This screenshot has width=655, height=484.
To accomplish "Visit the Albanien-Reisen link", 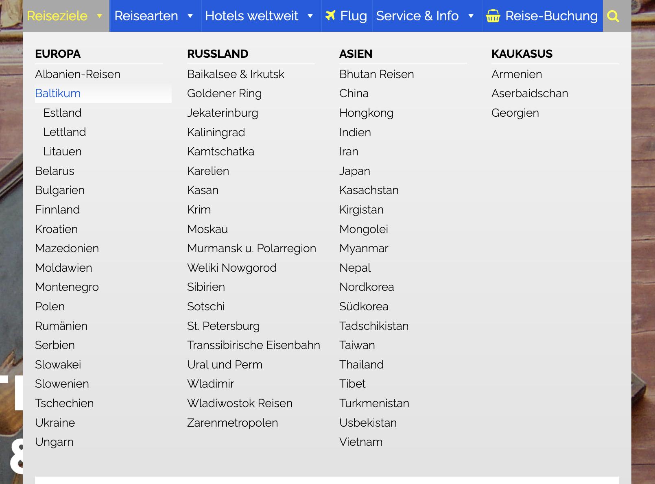I will [78, 74].
